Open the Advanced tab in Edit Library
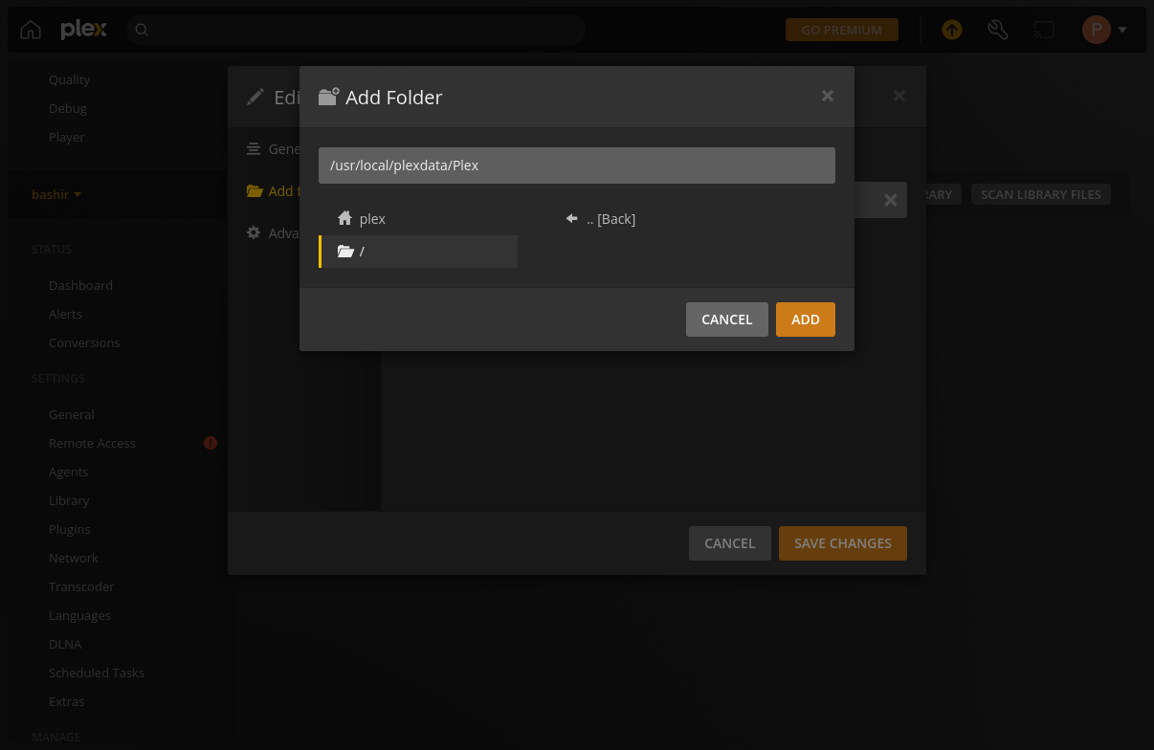1154x750 pixels. click(x=273, y=233)
